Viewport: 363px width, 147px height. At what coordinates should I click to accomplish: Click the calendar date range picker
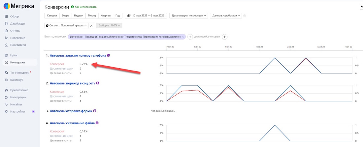tap(146, 15)
